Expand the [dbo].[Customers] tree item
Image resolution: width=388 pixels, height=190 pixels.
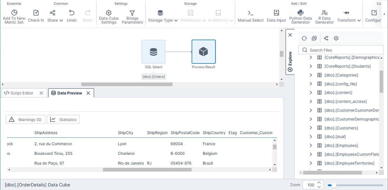click(x=311, y=128)
